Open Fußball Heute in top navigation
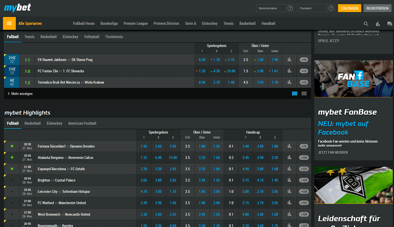 (x=84, y=24)
